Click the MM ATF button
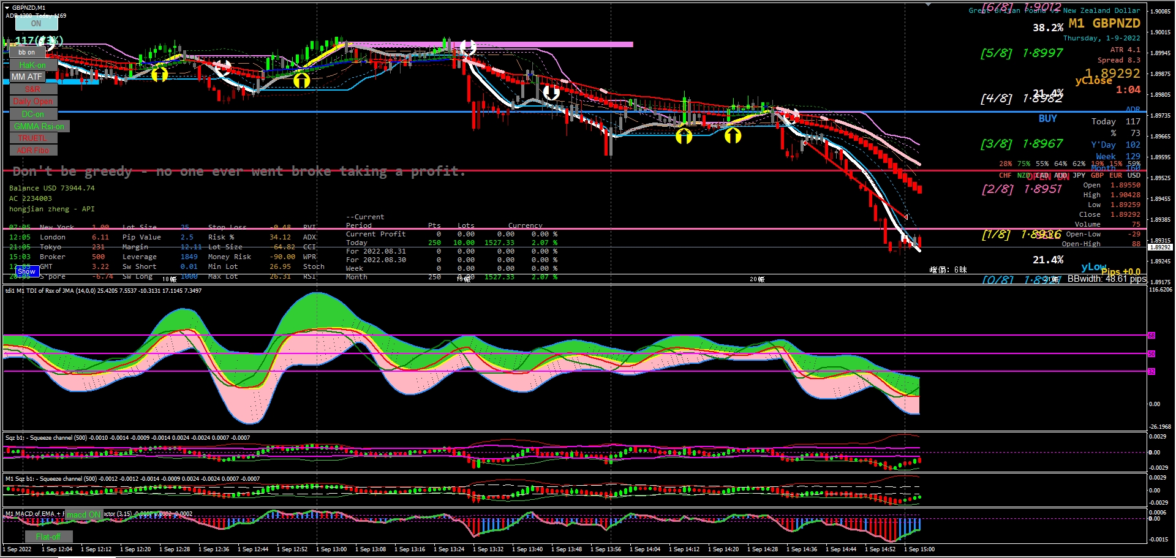1176x558 pixels. tap(27, 77)
